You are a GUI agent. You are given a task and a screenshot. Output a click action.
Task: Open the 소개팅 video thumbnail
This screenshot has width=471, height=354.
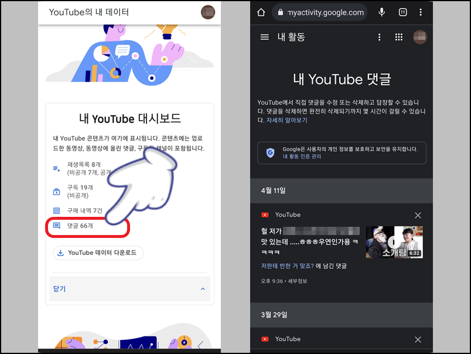[x=394, y=242]
